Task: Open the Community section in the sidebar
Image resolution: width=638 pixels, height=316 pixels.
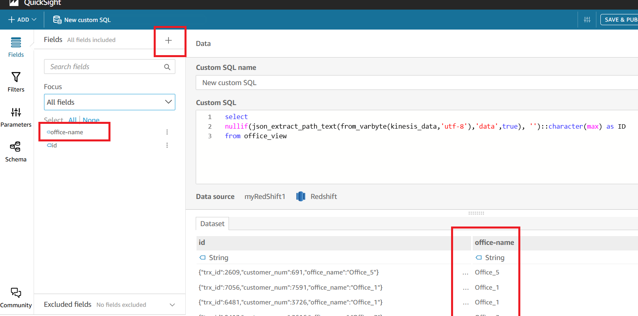Action: click(16, 298)
